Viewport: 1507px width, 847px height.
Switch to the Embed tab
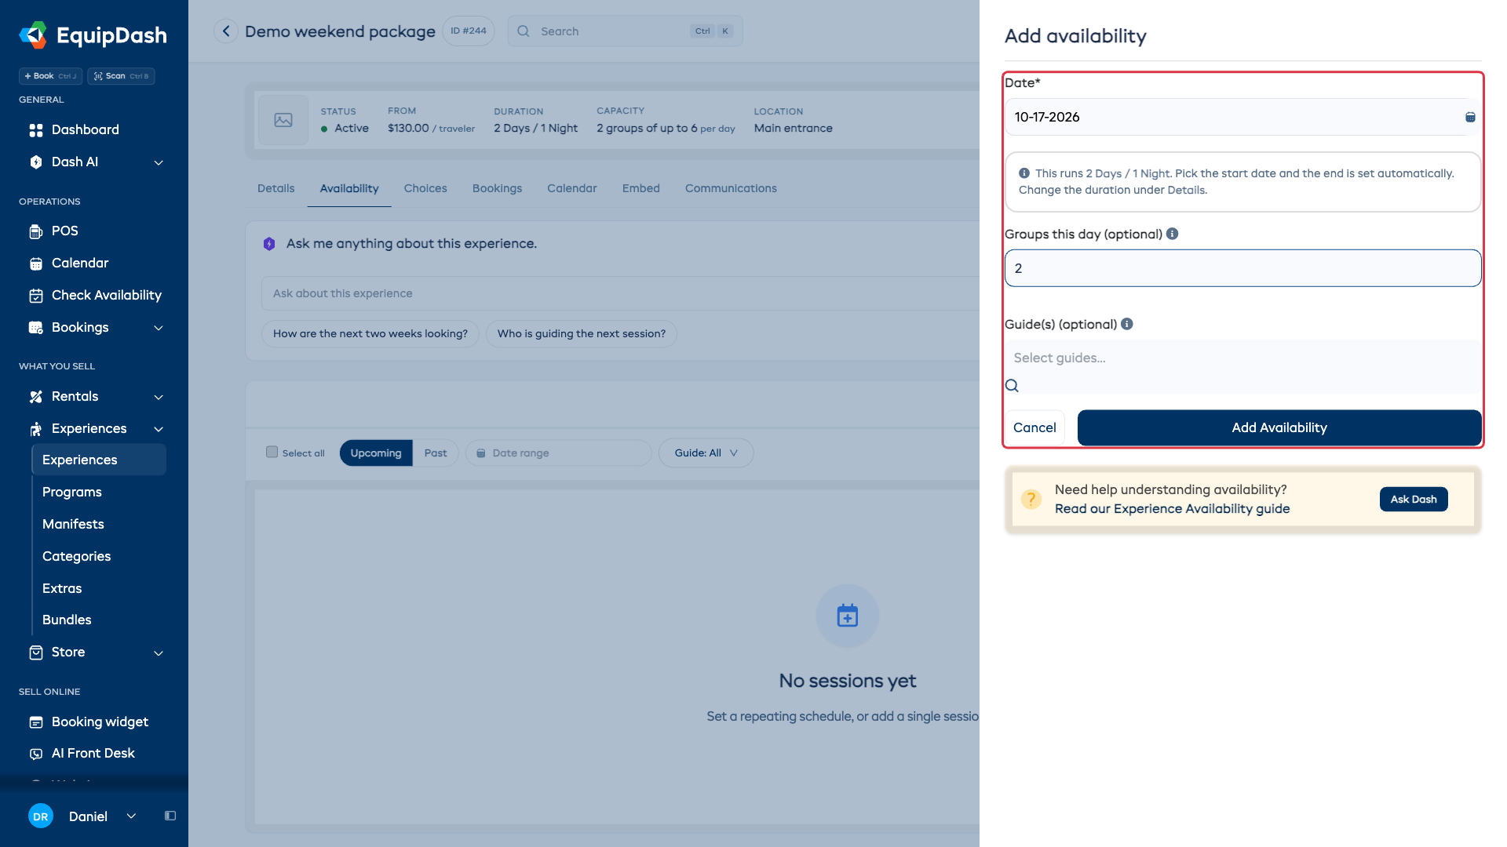click(641, 188)
